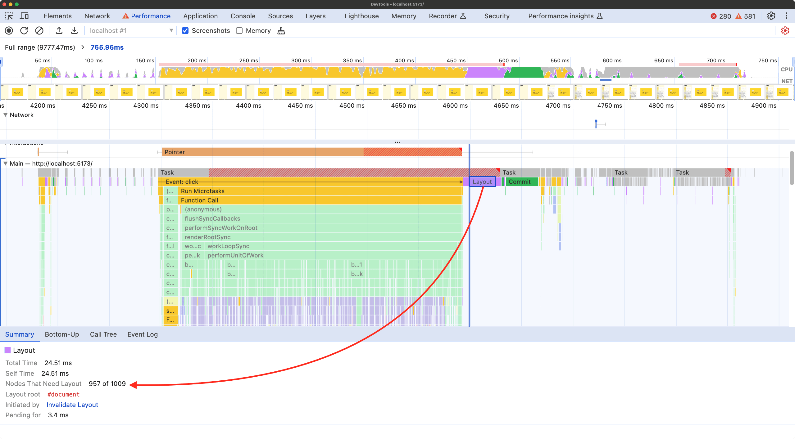Image resolution: width=795 pixels, height=439 pixels.
Task: Uncheck the Screenshots checkbox
Action: coord(185,30)
